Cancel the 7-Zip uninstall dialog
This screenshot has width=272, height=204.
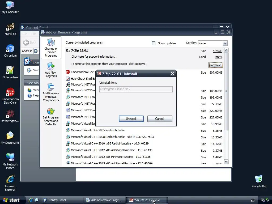tap(160, 119)
